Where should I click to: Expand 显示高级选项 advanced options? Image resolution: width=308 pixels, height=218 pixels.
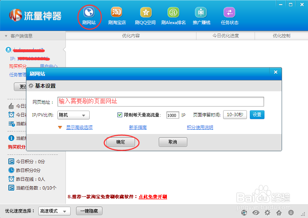pyautogui.click(x=79, y=127)
